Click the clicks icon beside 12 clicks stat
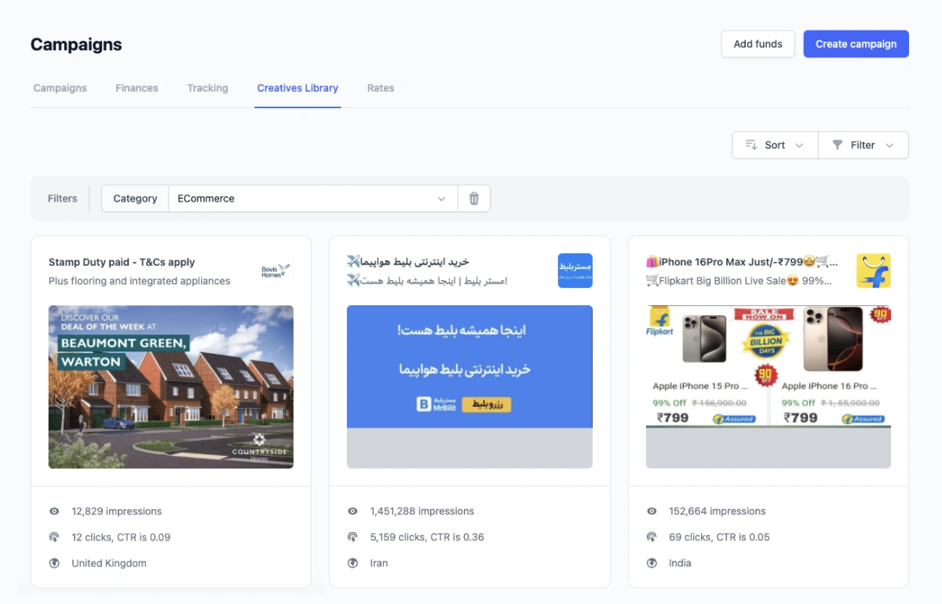The height and width of the screenshot is (604, 942). pos(54,537)
